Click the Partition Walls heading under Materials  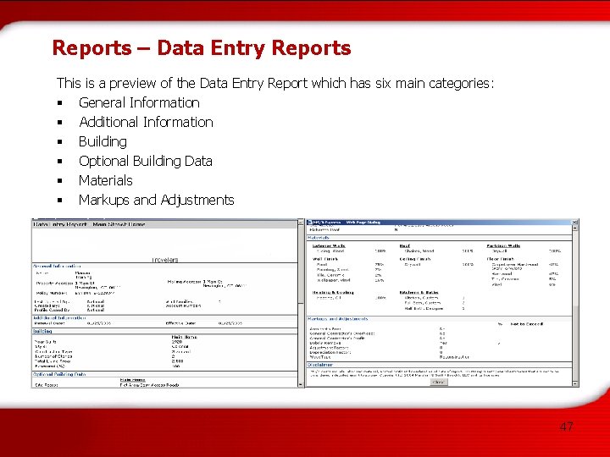(503, 245)
